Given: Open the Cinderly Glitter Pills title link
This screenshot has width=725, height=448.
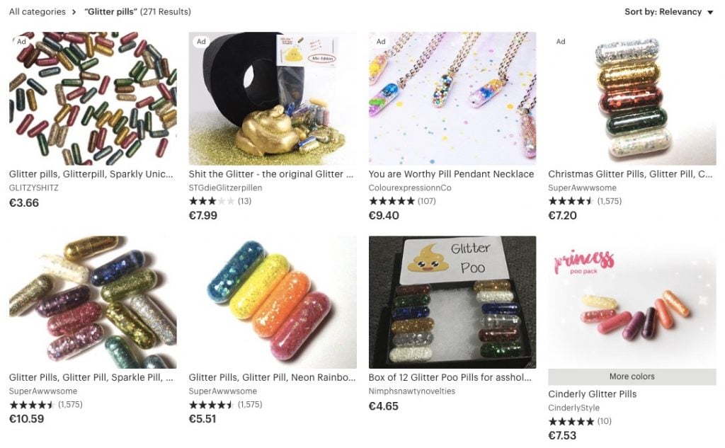Looking at the screenshot, I should (593, 394).
